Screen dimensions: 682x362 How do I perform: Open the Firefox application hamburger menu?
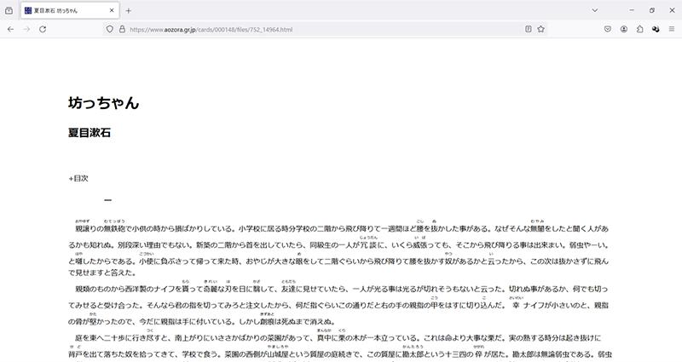672,29
